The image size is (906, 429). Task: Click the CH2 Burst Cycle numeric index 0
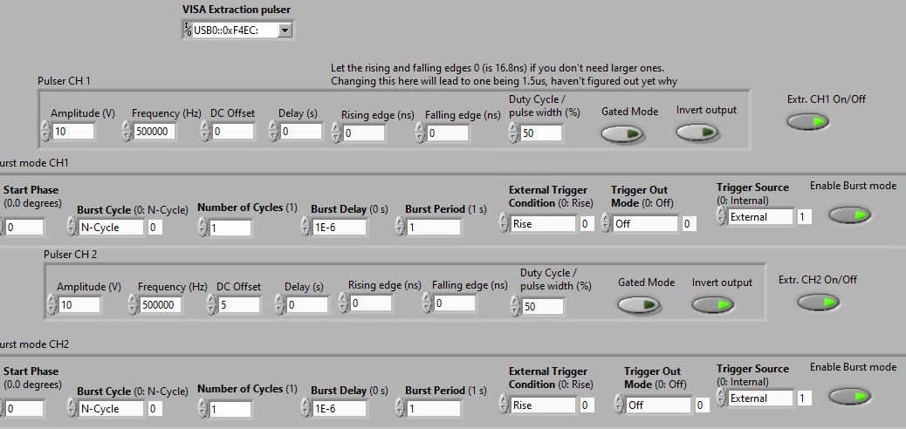[154, 409]
